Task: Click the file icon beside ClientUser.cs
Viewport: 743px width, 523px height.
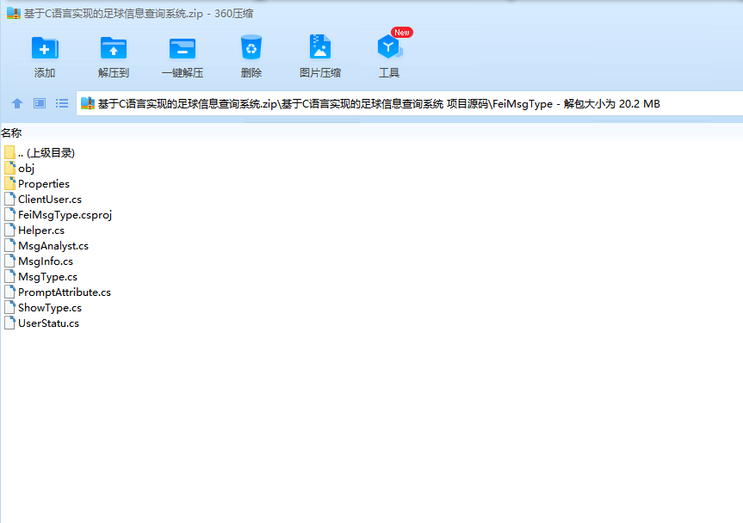Action: click(x=10, y=199)
